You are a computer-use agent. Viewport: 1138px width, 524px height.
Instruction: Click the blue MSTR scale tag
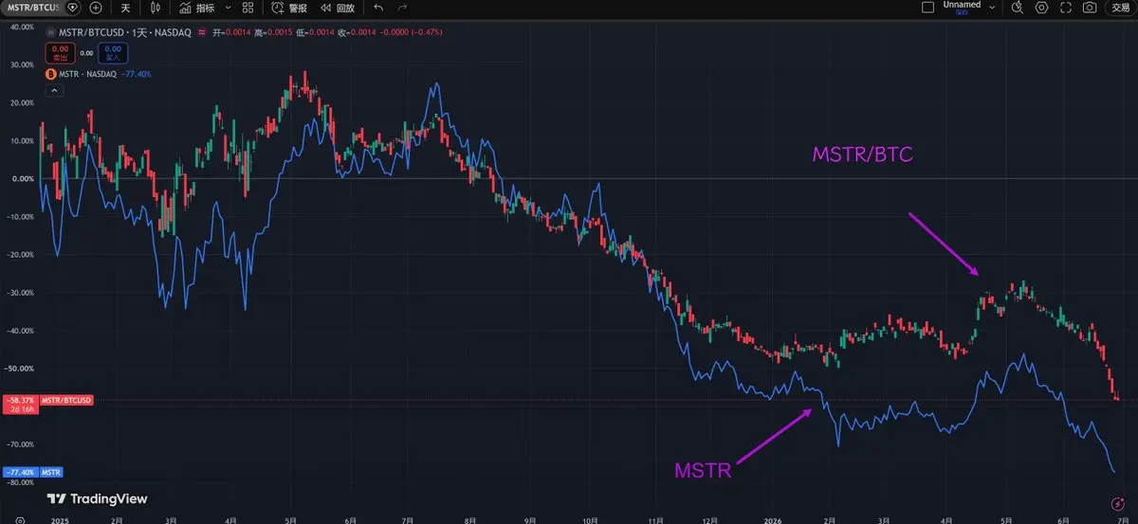tap(51, 471)
